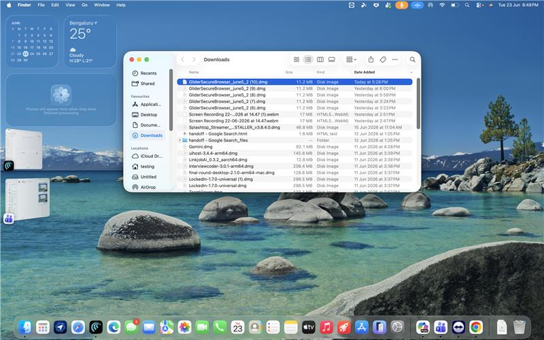Select Downloads in Finder sidebar
Image resolution: width=544 pixels, height=340 pixels.
point(148,135)
